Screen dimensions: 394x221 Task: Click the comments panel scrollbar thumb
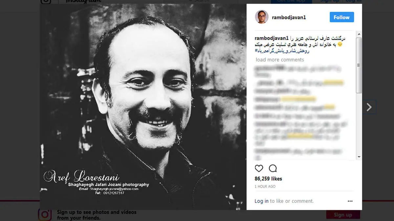pos(359,65)
